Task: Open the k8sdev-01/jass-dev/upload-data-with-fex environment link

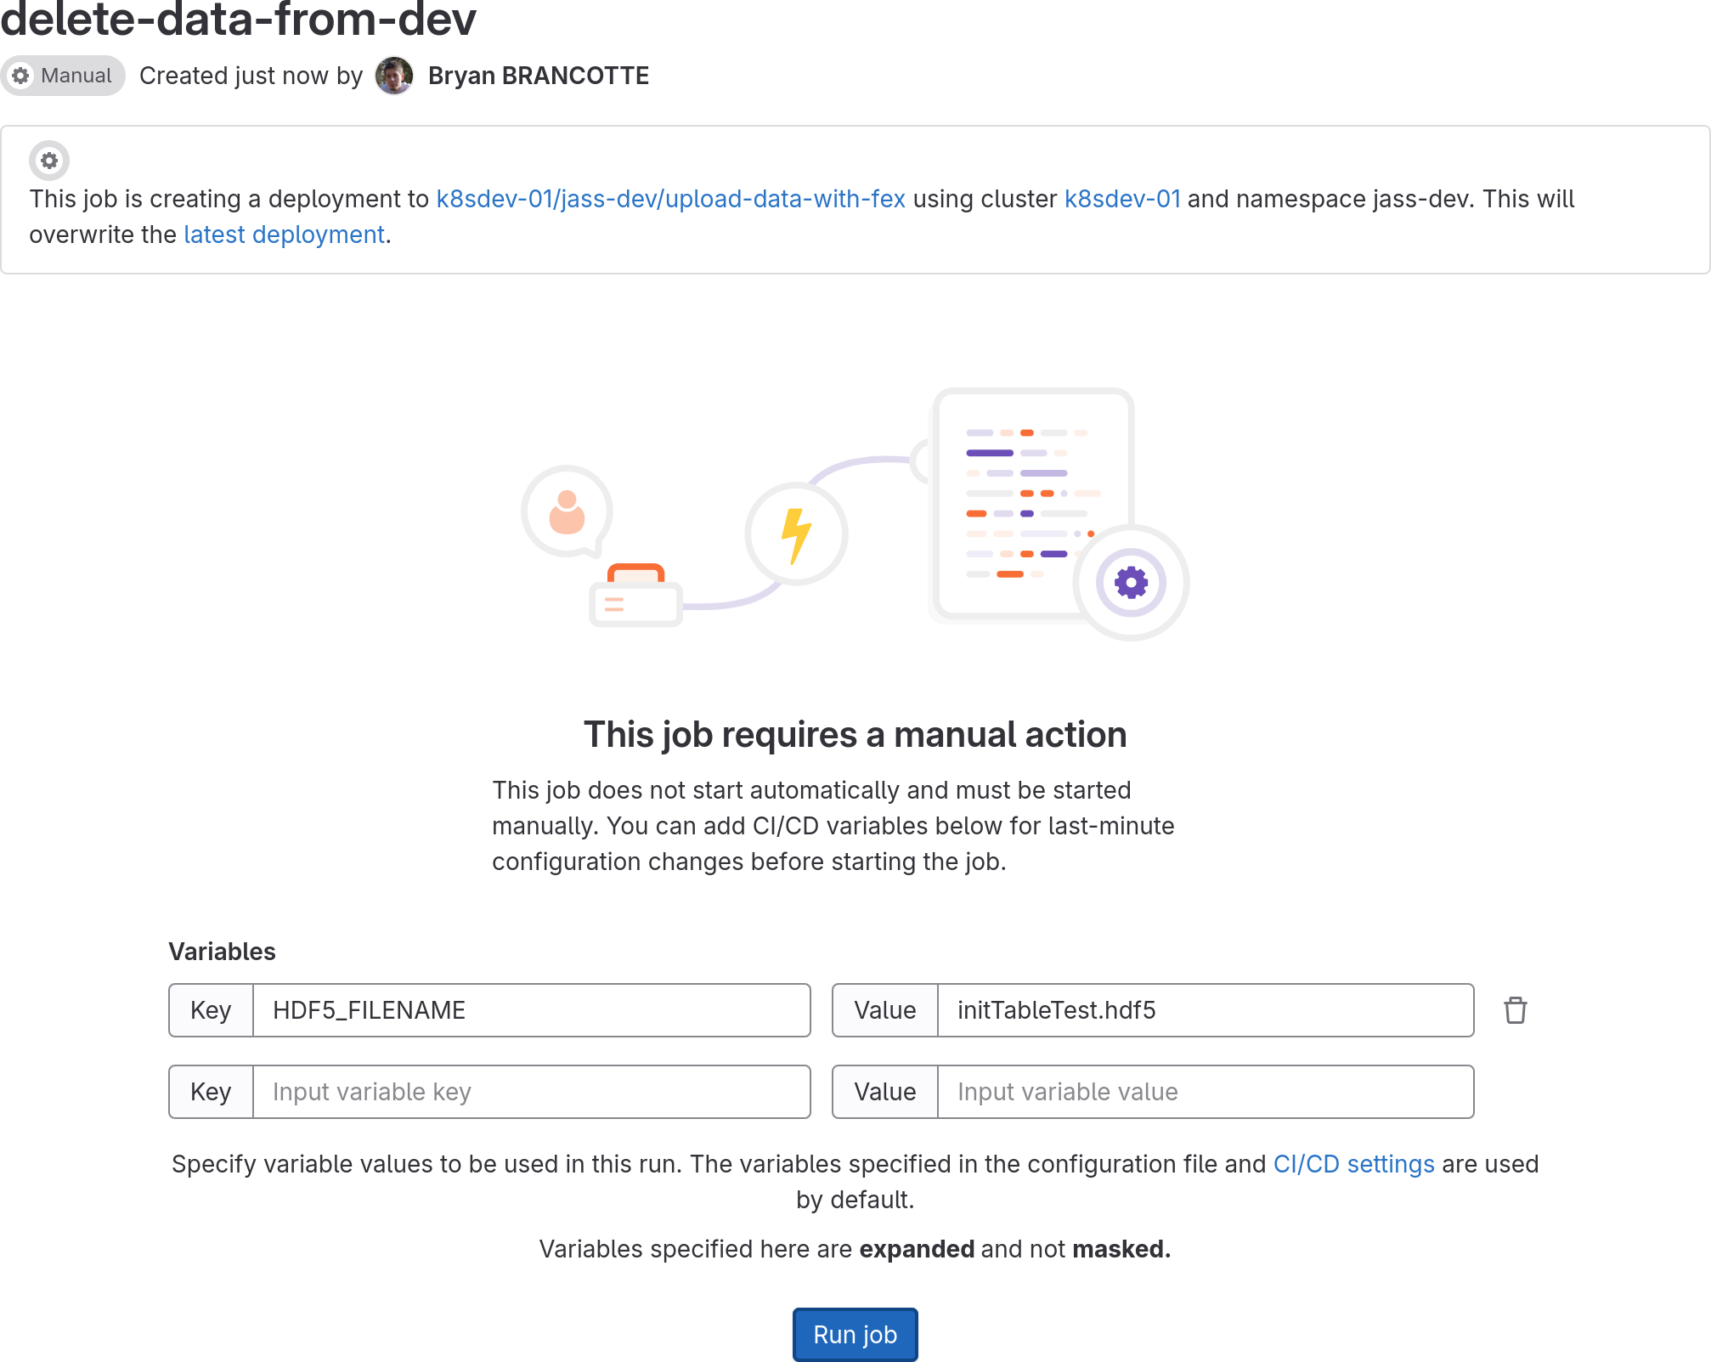Action: click(670, 199)
